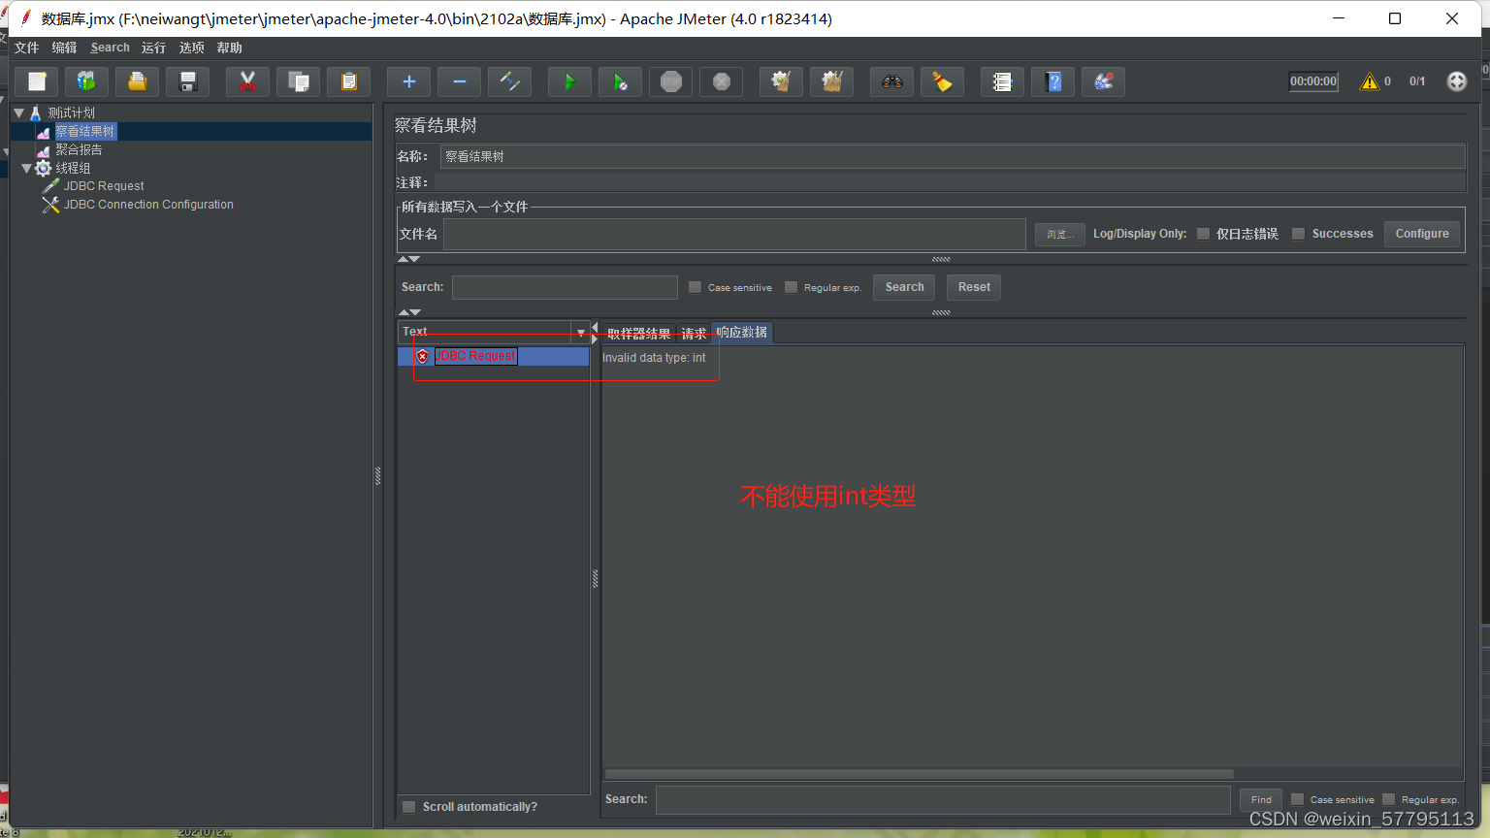This screenshot has width=1490, height=838.
Task: Click the Toggle enable/disable icon
Action: (510, 81)
